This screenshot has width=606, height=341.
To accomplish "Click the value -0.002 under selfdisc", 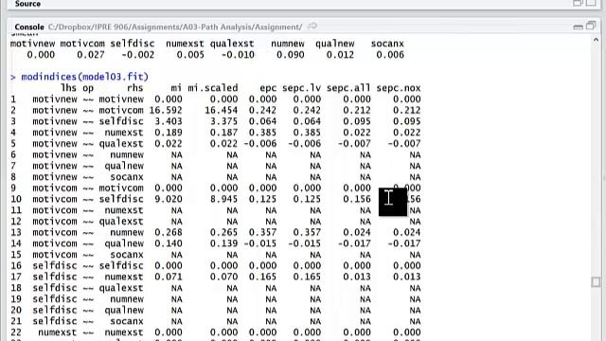I will [x=137, y=55].
